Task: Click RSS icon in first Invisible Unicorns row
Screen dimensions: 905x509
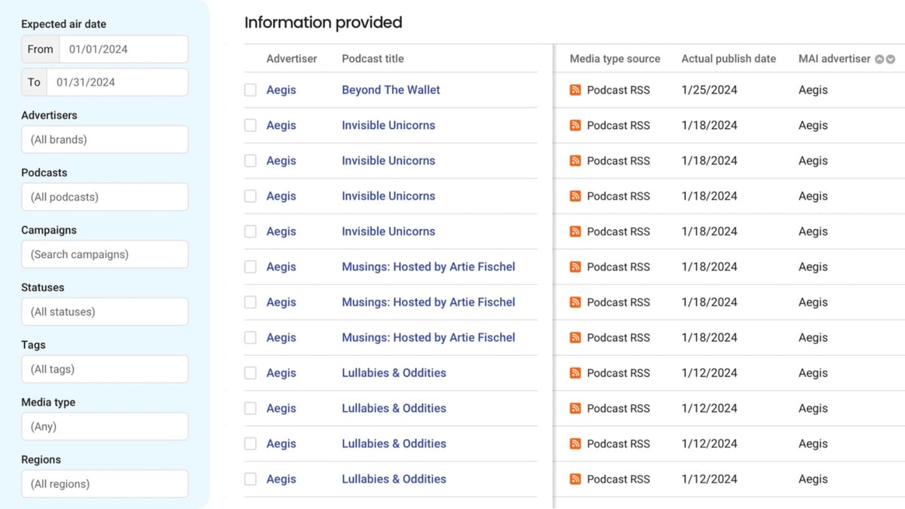Action: [x=575, y=125]
